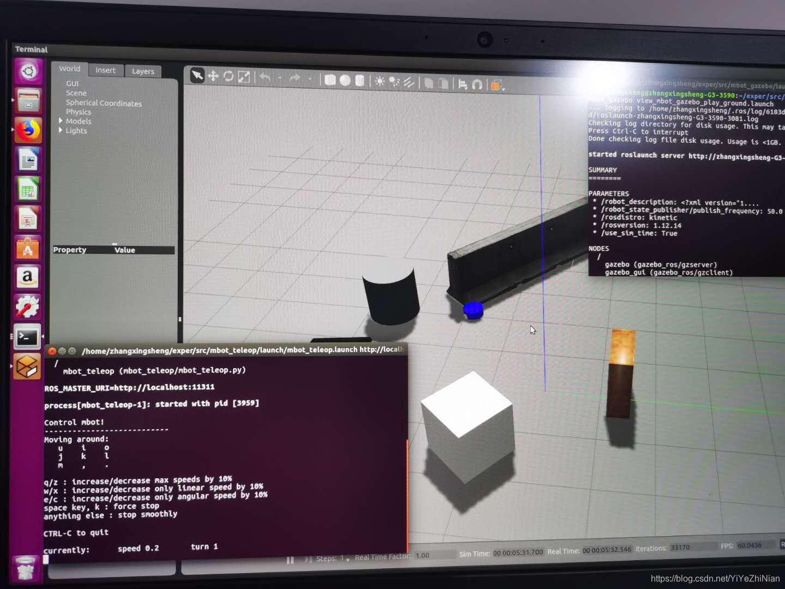
Task: Select GUI in the world tree
Action: tap(72, 83)
